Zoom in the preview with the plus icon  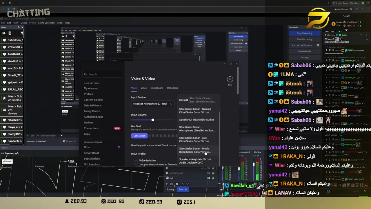point(38,136)
